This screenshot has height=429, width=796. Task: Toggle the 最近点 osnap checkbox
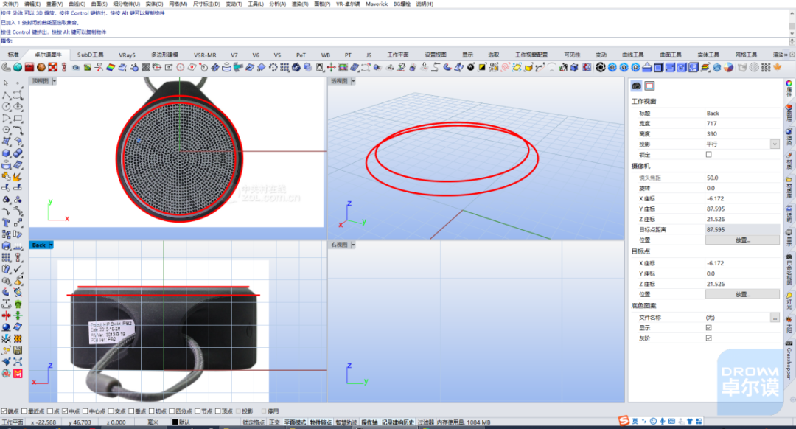pyautogui.click(x=24, y=411)
